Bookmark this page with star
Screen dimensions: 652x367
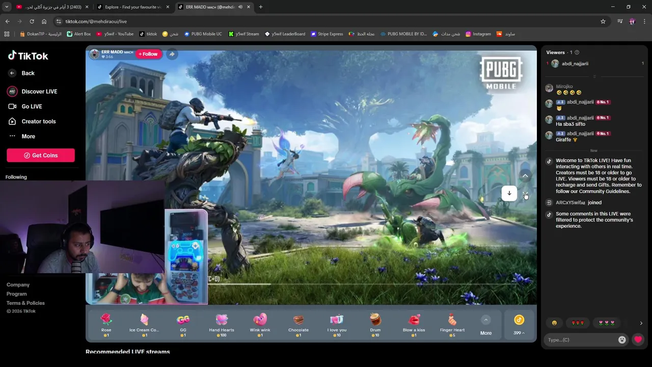[x=603, y=21]
